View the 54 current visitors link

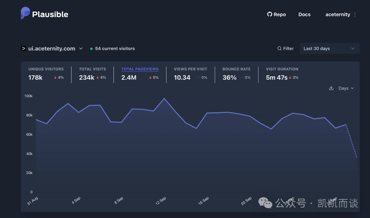click(x=115, y=49)
